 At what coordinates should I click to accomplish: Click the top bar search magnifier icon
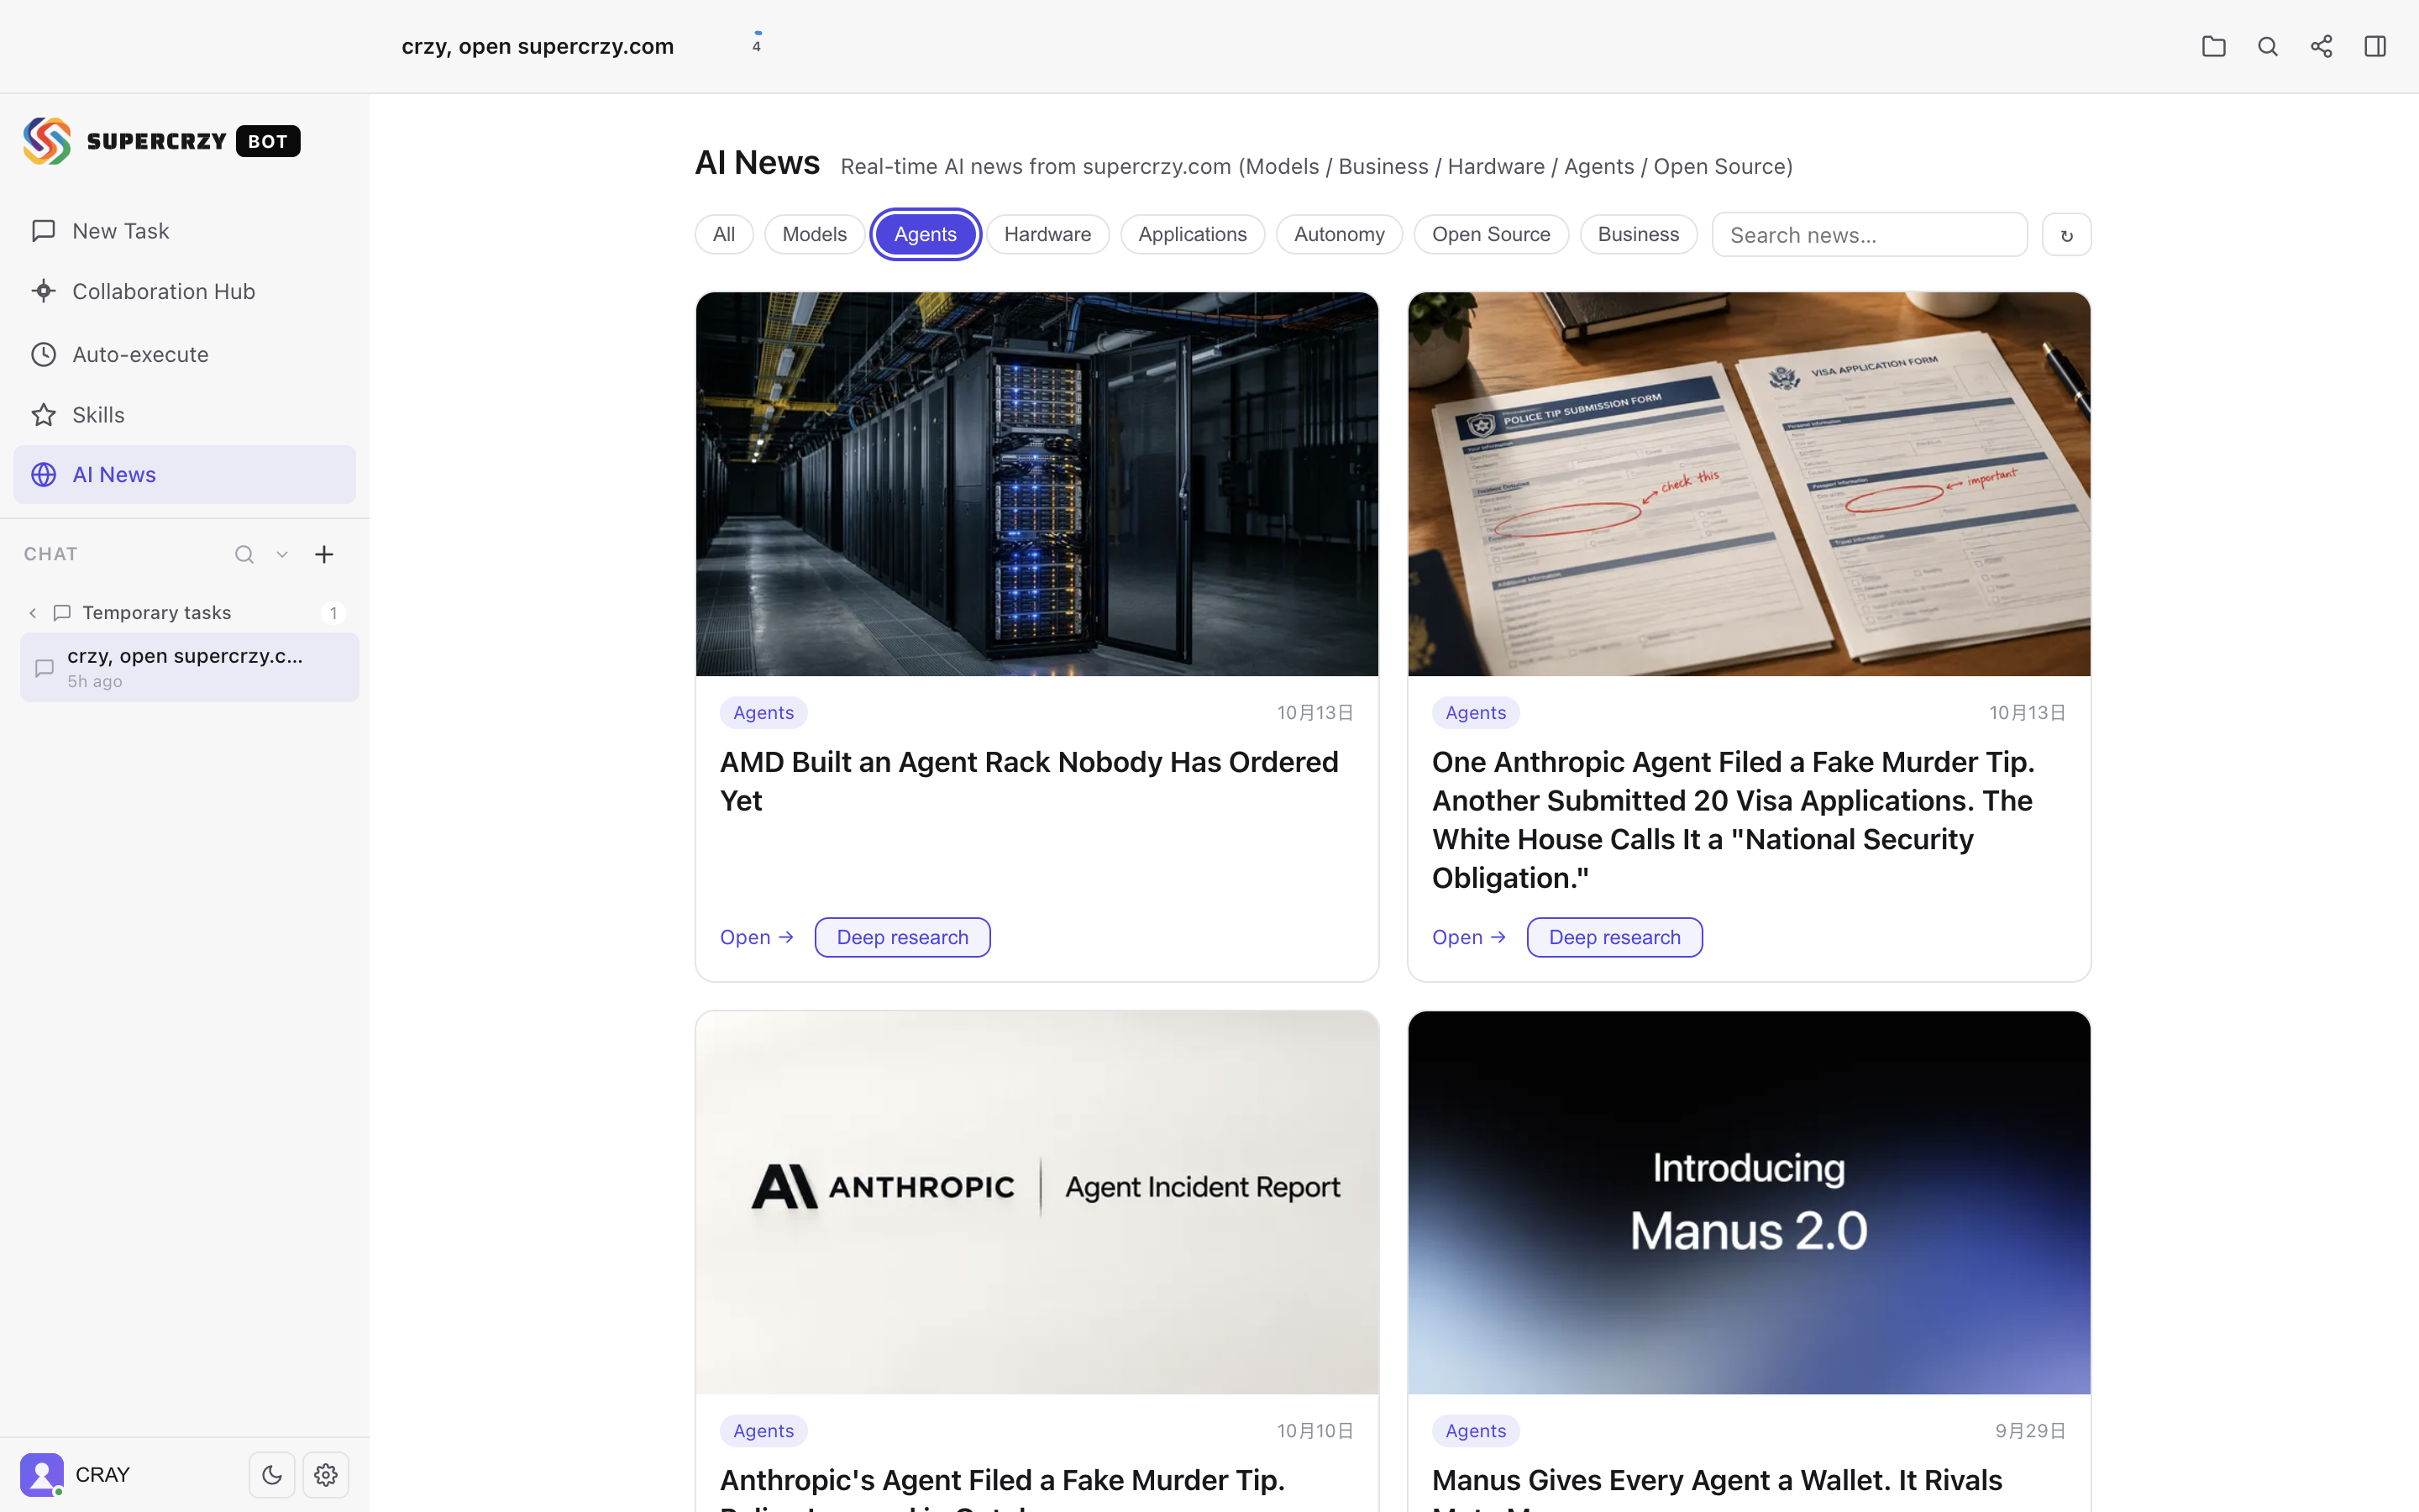[2267, 46]
